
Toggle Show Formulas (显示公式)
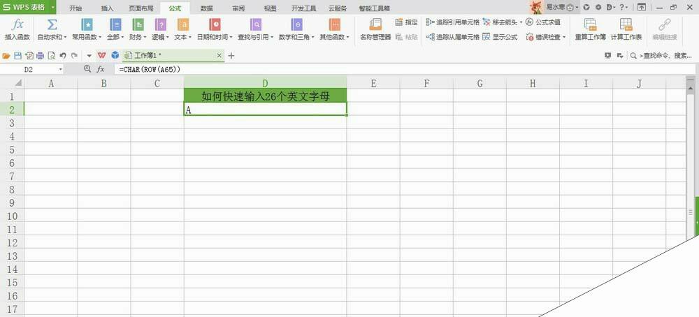(500, 37)
